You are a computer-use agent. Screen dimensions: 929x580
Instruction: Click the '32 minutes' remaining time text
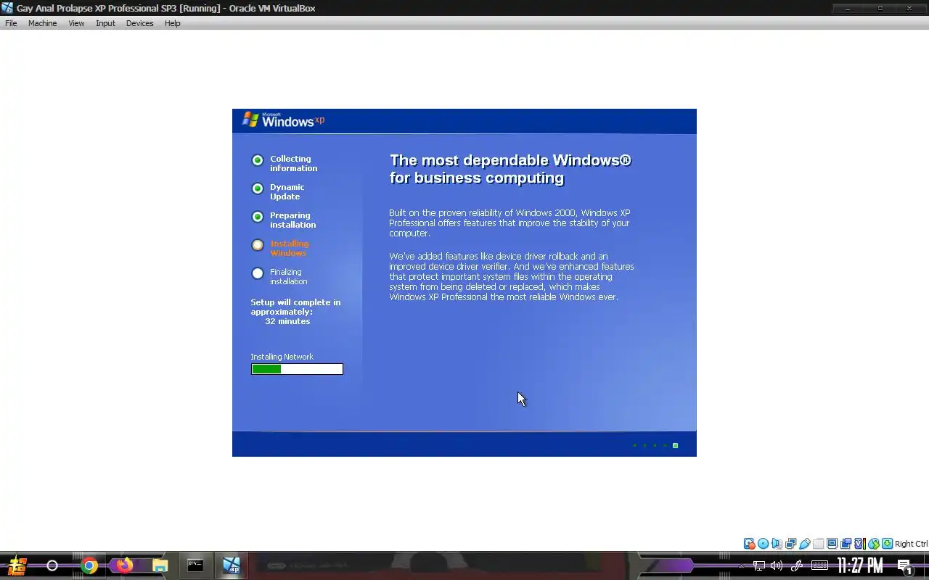tap(287, 321)
